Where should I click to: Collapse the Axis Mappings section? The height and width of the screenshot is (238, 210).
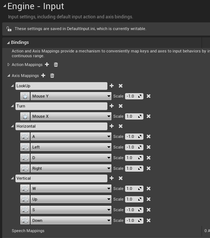pyautogui.click(x=9, y=76)
